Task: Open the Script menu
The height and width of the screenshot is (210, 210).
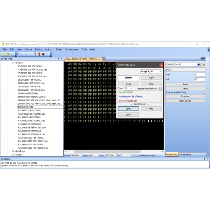Action: (x=59, y=50)
